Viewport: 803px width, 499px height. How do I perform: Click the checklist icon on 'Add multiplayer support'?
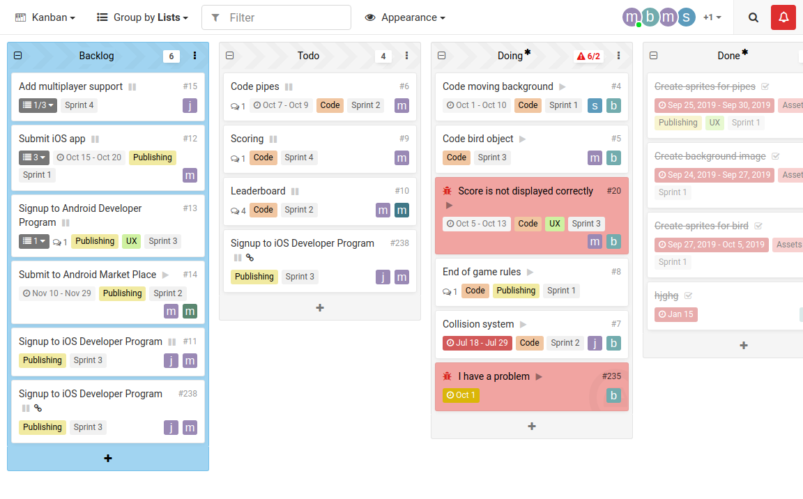click(x=28, y=105)
